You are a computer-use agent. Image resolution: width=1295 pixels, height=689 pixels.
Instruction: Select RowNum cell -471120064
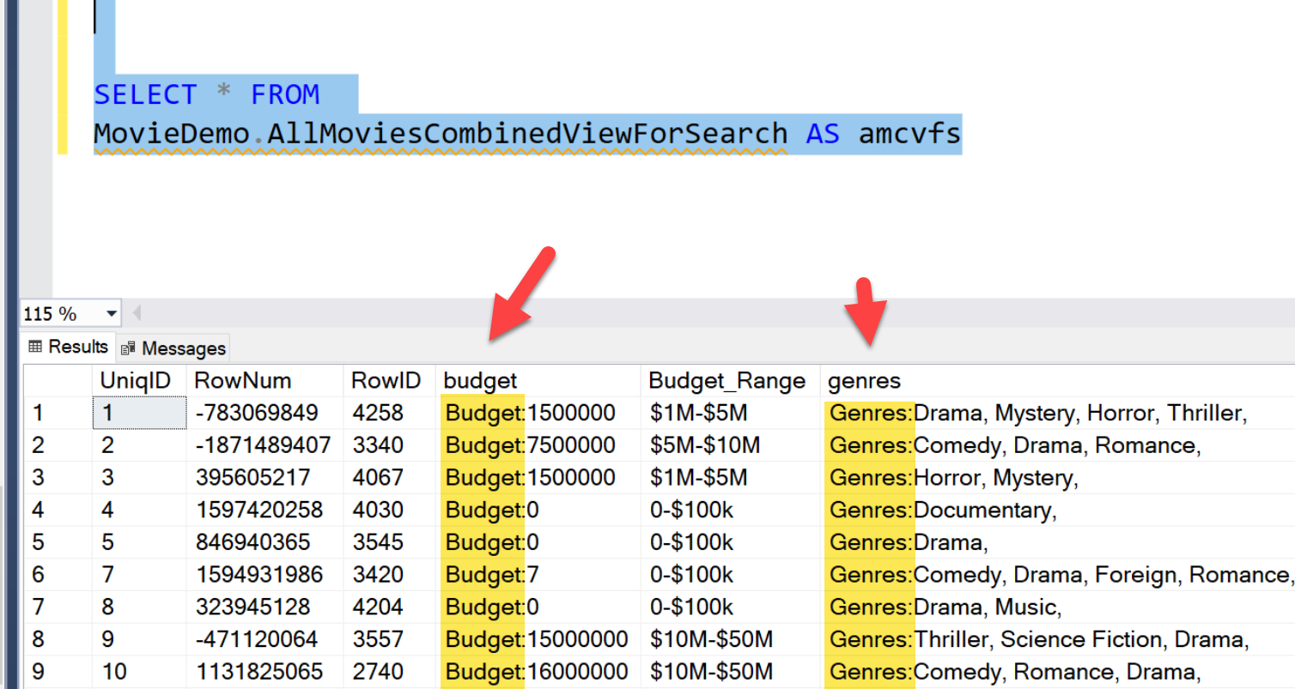click(x=264, y=639)
